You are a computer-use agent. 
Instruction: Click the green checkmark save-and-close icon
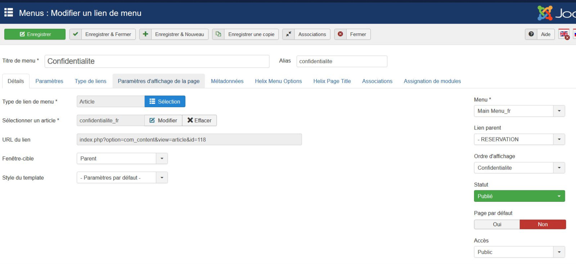[76, 34]
